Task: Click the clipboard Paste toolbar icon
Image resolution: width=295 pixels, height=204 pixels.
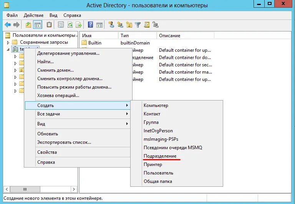Action: (49, 25)
